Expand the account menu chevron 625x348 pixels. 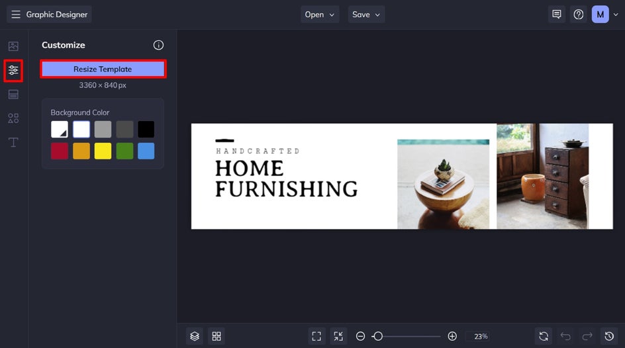(616, 15)
